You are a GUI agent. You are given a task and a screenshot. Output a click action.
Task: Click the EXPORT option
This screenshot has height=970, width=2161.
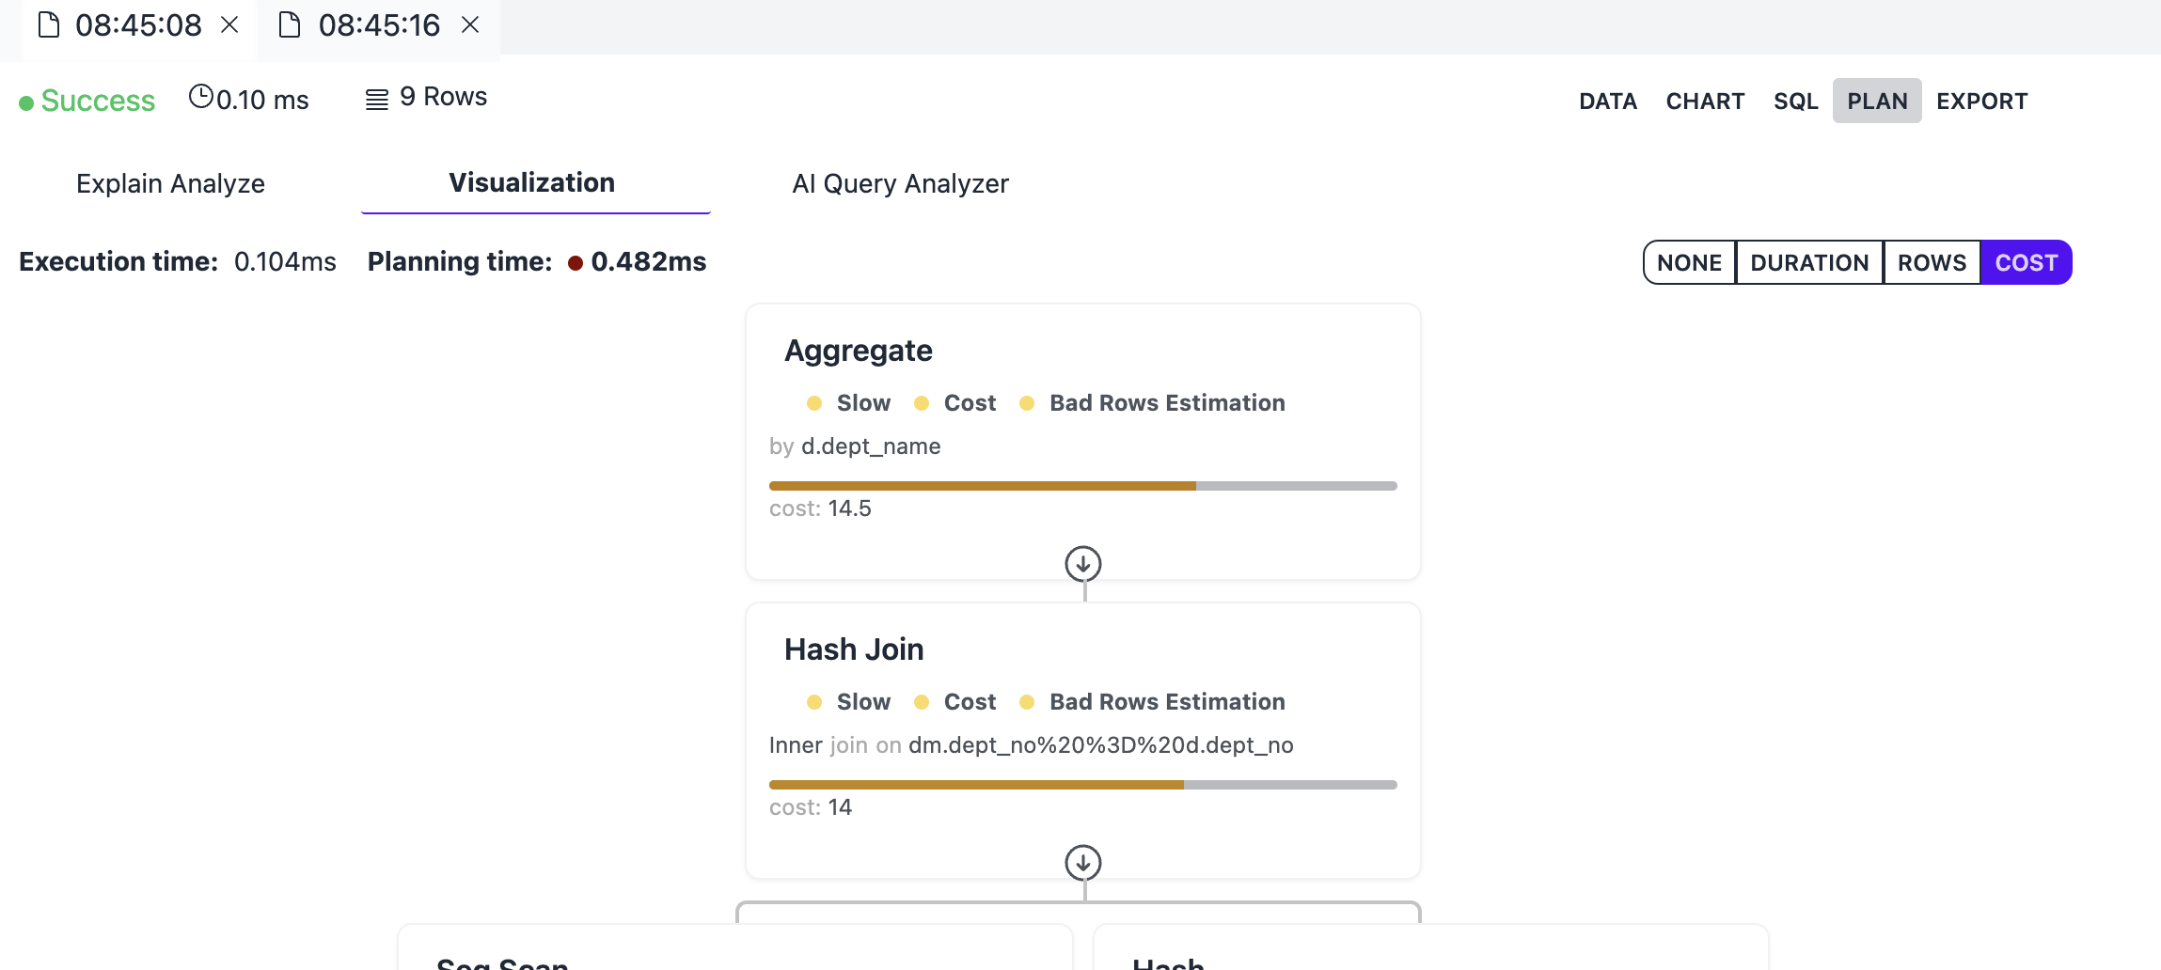[x=1981, y=101]
